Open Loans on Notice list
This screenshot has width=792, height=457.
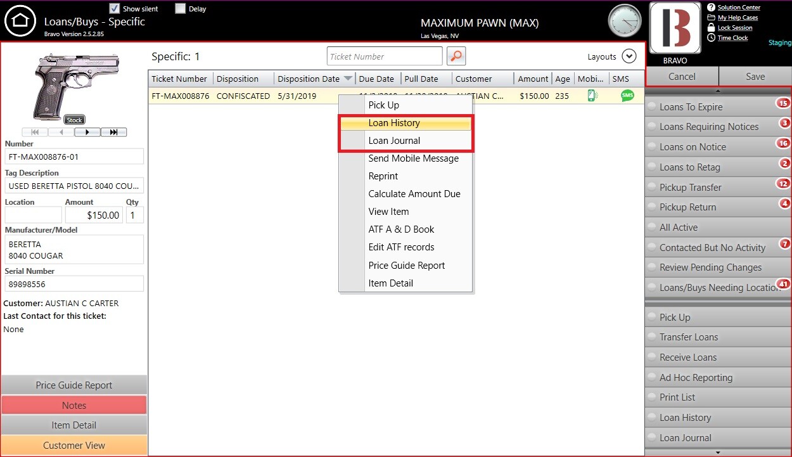[718, 147]
